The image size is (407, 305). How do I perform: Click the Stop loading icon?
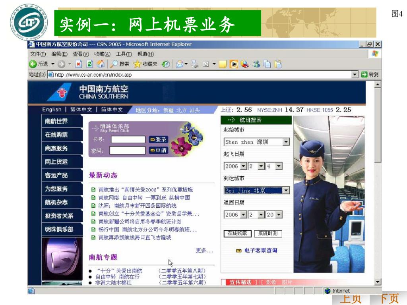pos(78,64)
